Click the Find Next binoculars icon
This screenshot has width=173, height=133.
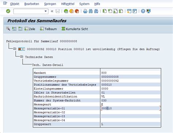(96, 11)
